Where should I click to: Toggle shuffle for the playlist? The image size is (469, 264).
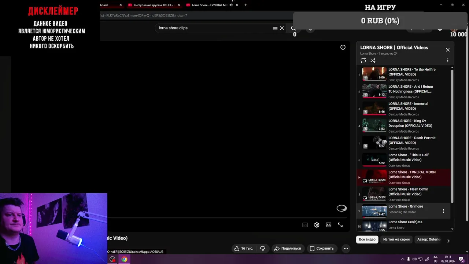coord(373,60)
